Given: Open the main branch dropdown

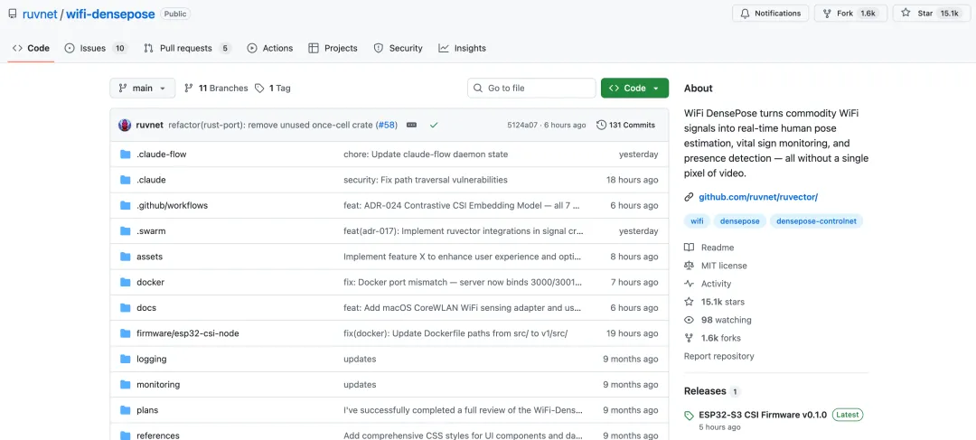Looking at the screenshot, I should pyautogui.click(x=143, y=89).
